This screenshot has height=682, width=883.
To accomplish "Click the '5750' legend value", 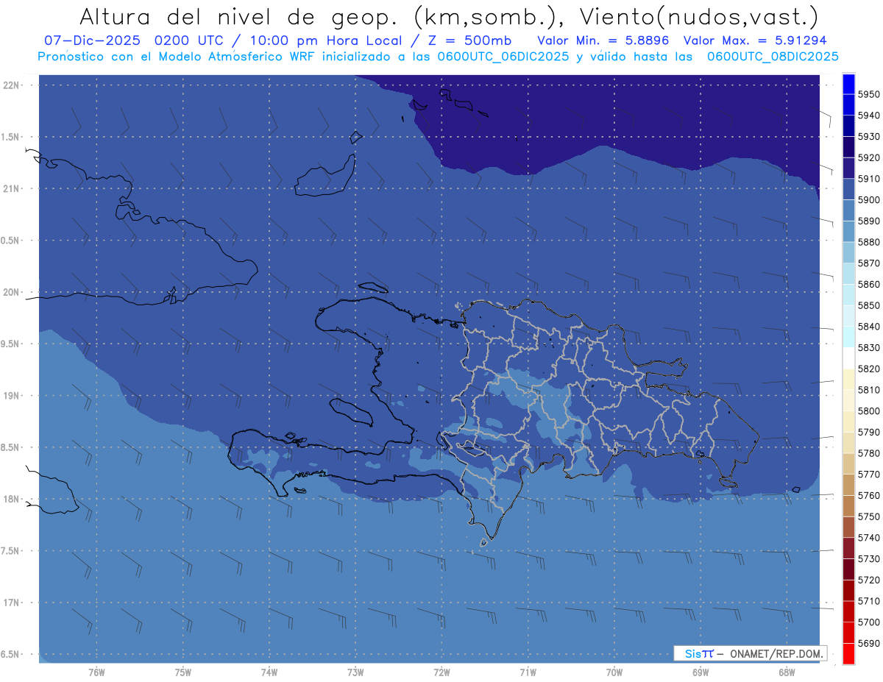I will pos(868,517).
